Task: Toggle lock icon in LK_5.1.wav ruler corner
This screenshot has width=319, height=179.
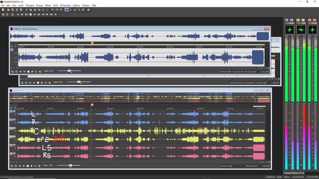Action: pyautogui.click(x=11, y=108)
